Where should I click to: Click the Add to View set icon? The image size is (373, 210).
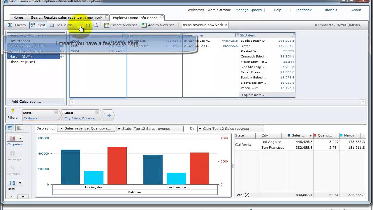tap(144, 25)
